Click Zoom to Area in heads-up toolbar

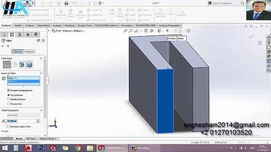(x=131, y=31)
